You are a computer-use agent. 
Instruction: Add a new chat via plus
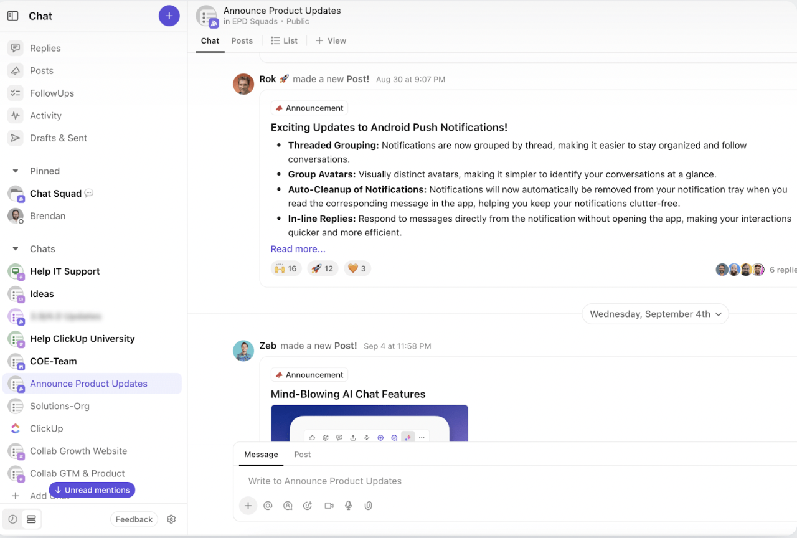pos(16,496)
